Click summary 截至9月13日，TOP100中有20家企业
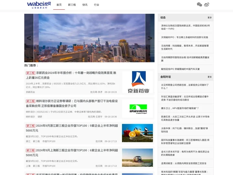233x175 pixels. 52,136
